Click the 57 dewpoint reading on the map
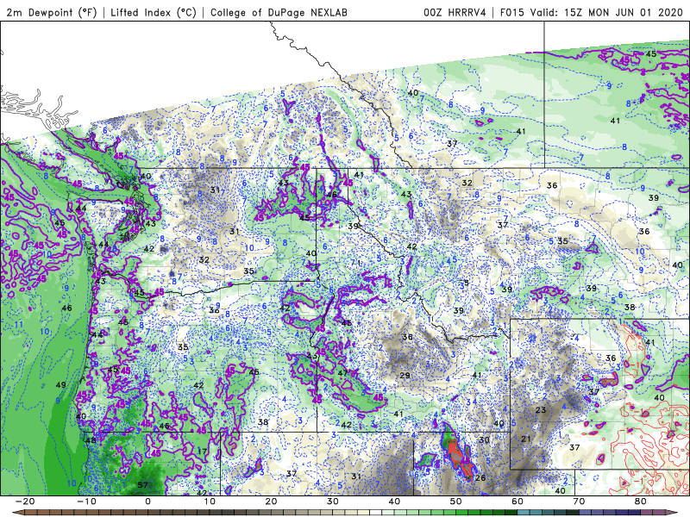The image size is (690, 517). [142, 485]
